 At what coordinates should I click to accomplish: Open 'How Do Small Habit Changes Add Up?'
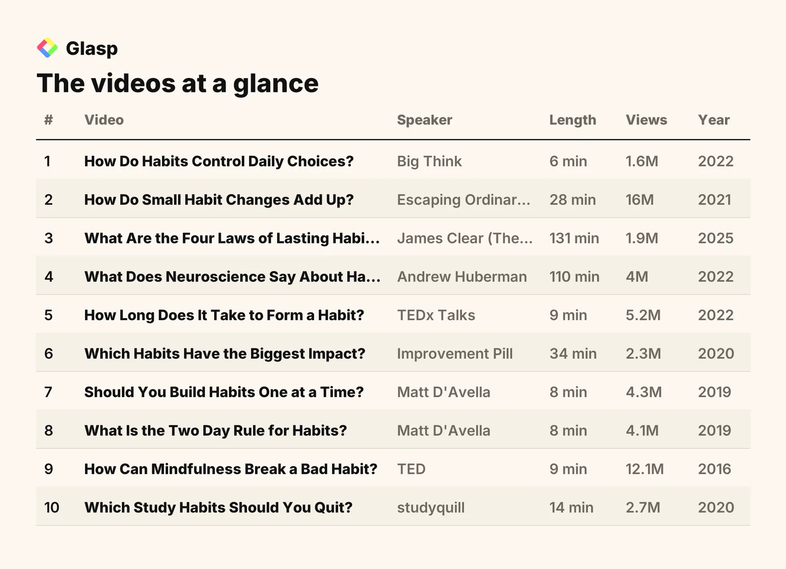click(x=219, y=200)
